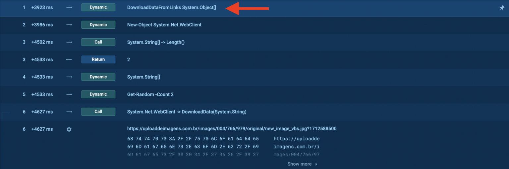The width and height of the screenshot is (509, 169).
Task: Click the Dynamic tag on DownloadDataFromLinks row
Action: tap(98, 7)
